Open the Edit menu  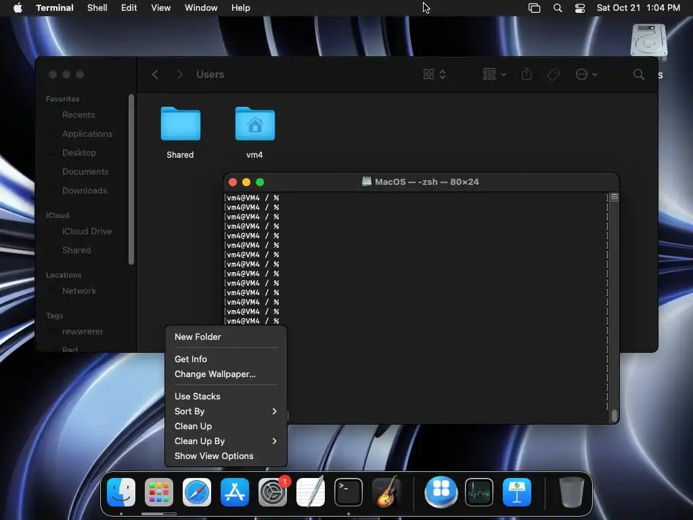tap(129, 8)
